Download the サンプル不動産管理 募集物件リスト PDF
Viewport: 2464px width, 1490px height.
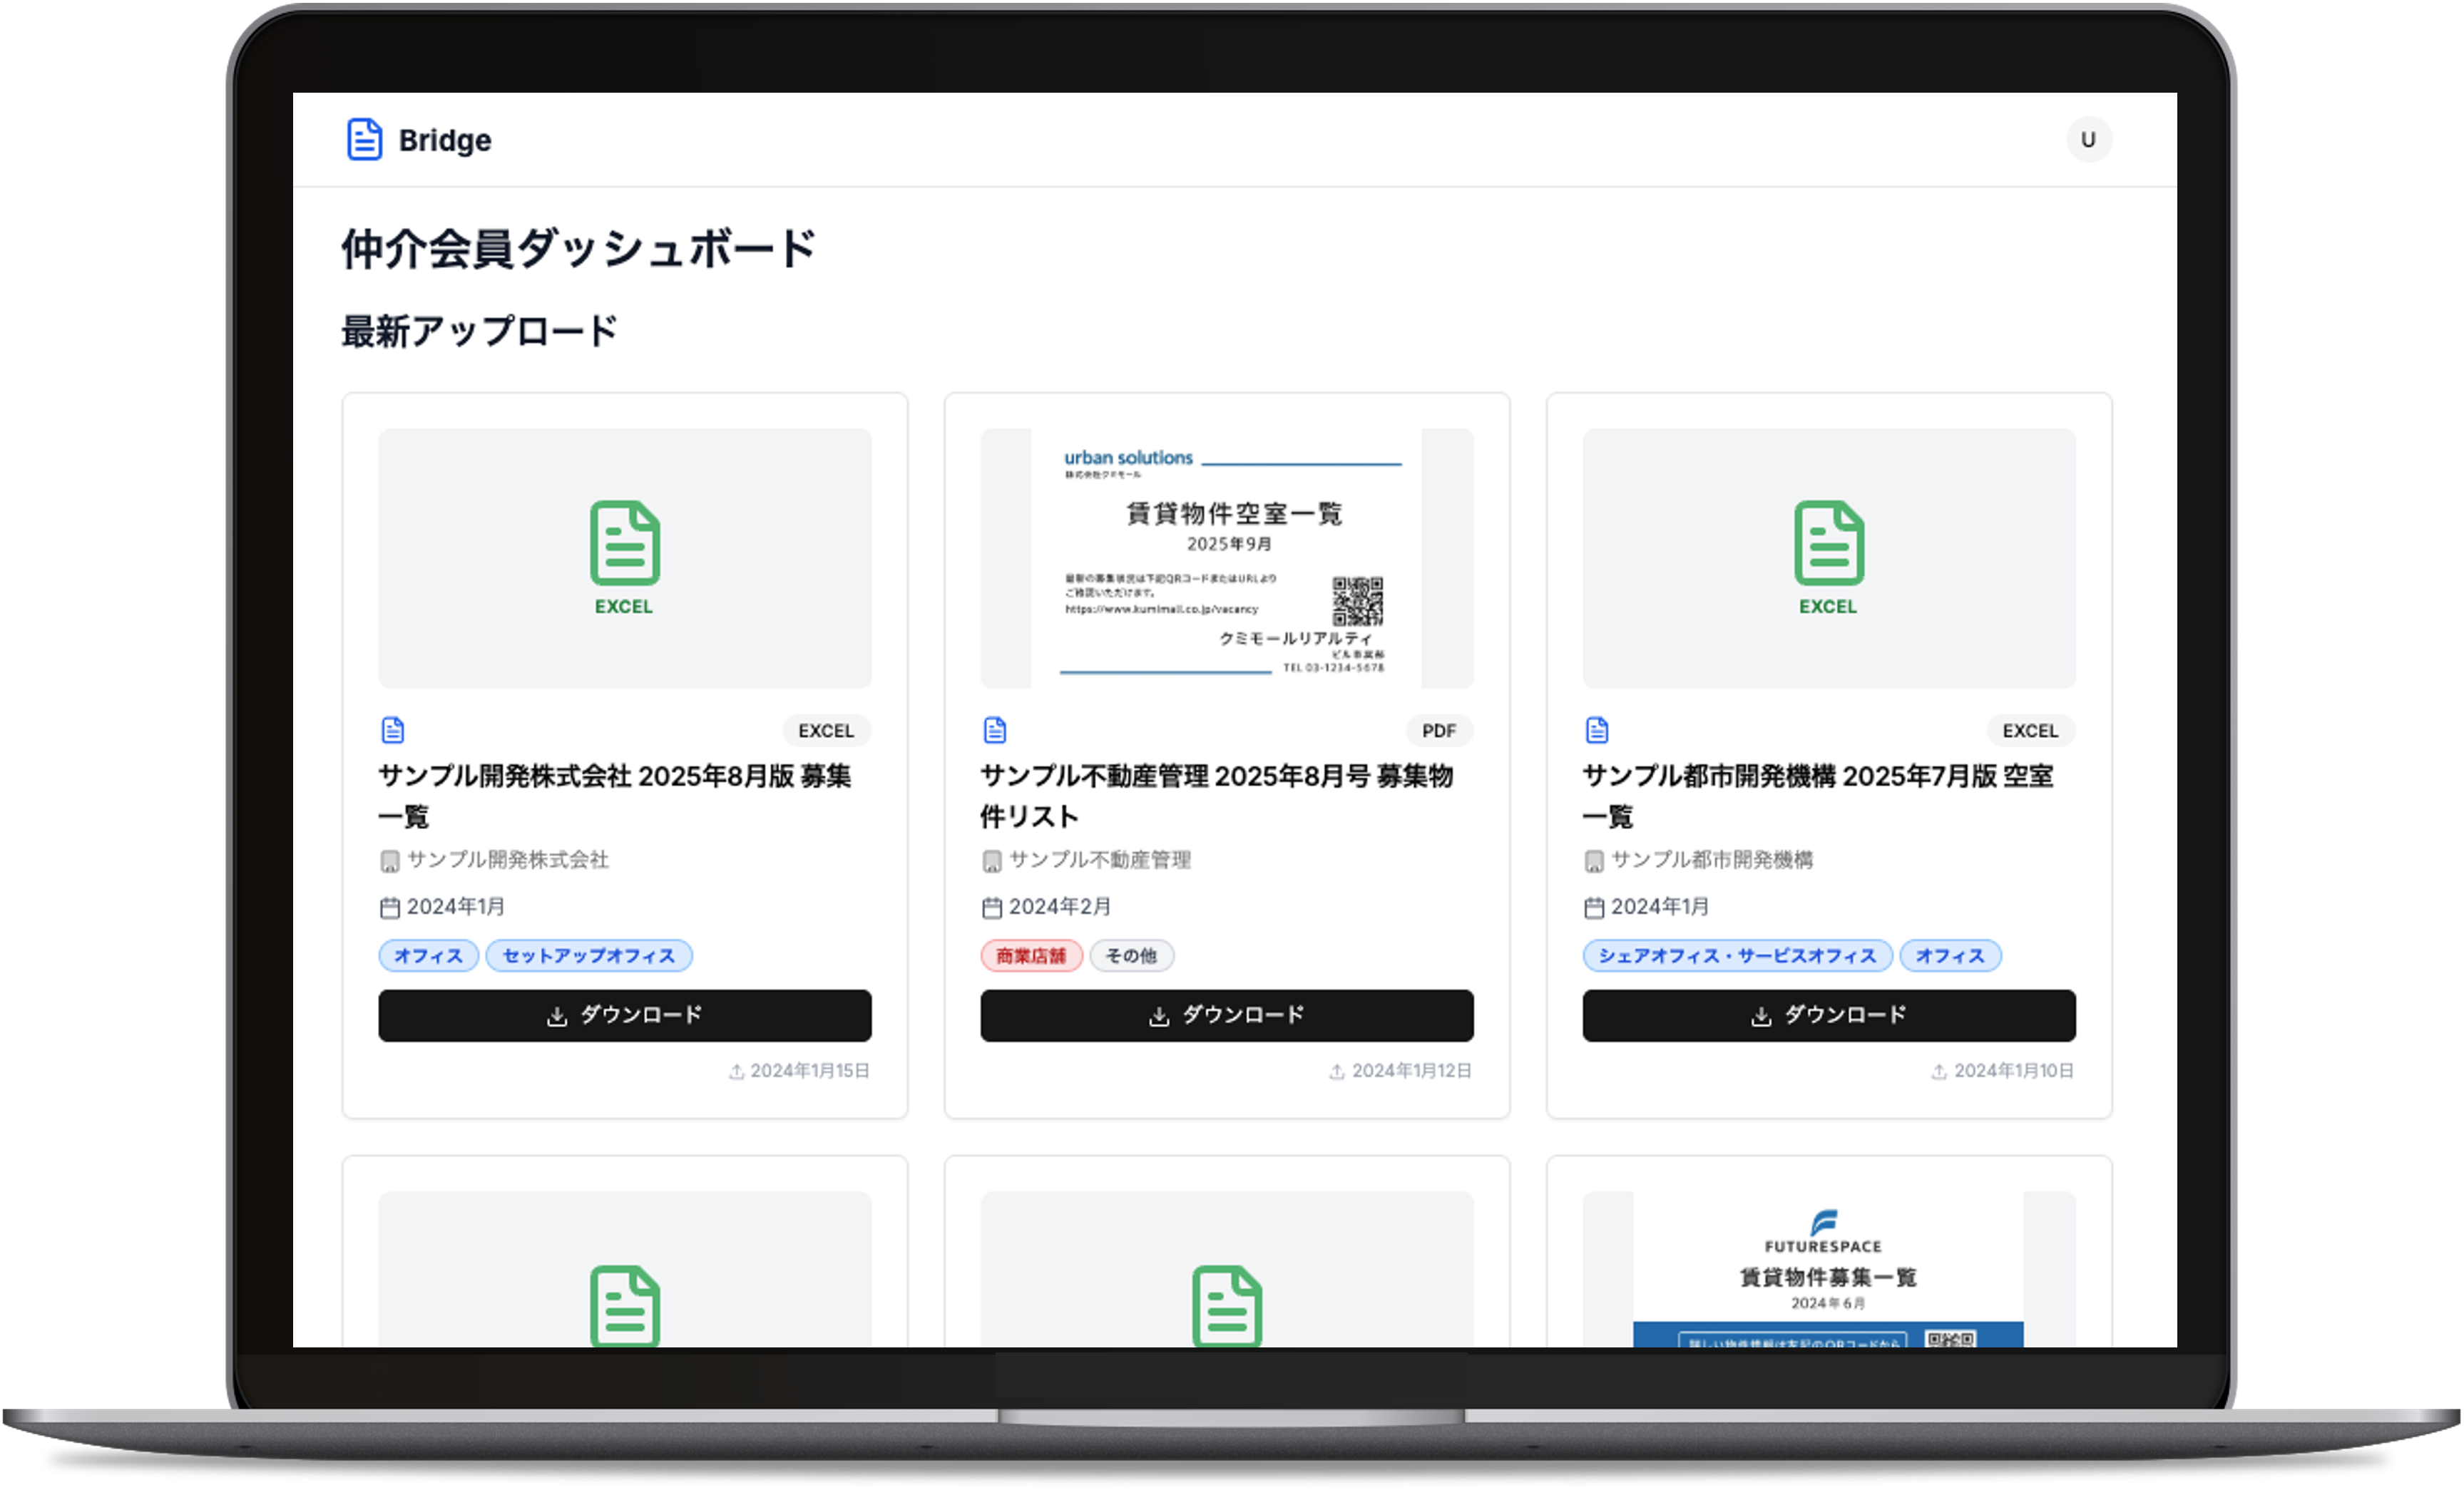(1226, 1015)
